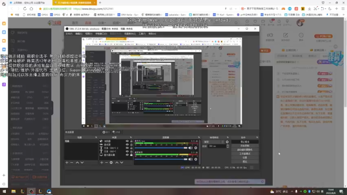Move scene down with Scenes panel down arrow
Screen dimensions: 347x195
pyautogui.click(x=82, y=162)
